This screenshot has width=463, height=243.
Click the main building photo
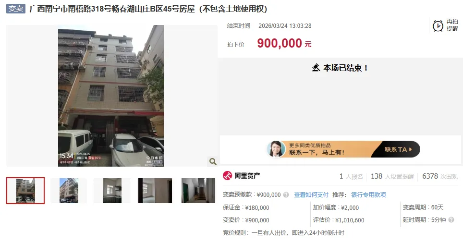pos(111,96)
